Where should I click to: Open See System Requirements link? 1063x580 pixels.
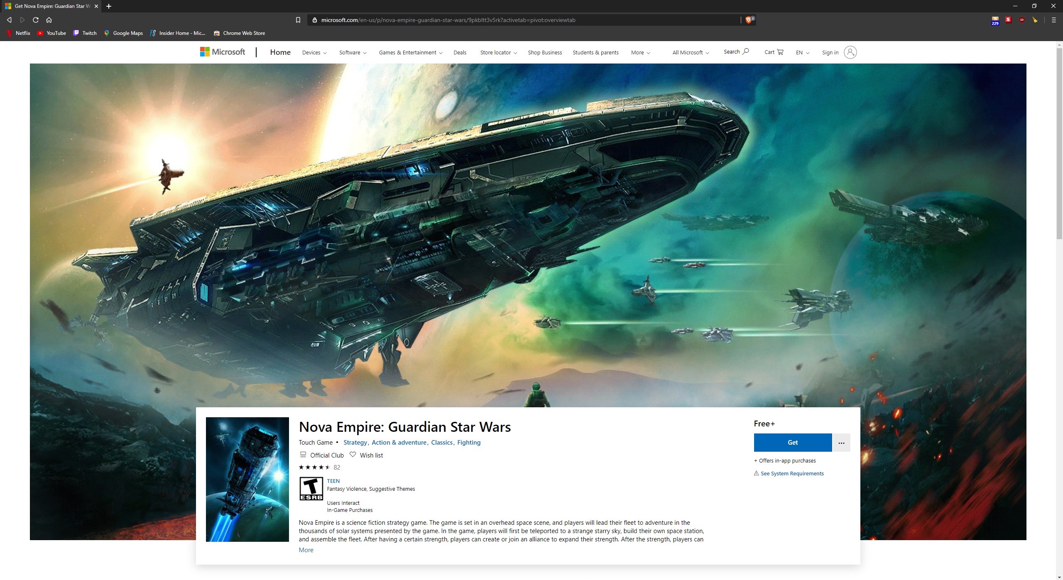pyautogui.click(x=792, y=474)
